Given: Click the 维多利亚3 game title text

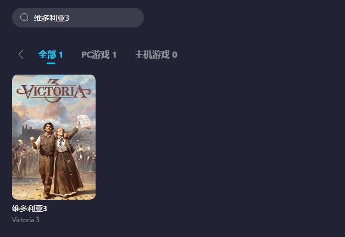Looking at the screenshot, I should click(x=30, y=208).
